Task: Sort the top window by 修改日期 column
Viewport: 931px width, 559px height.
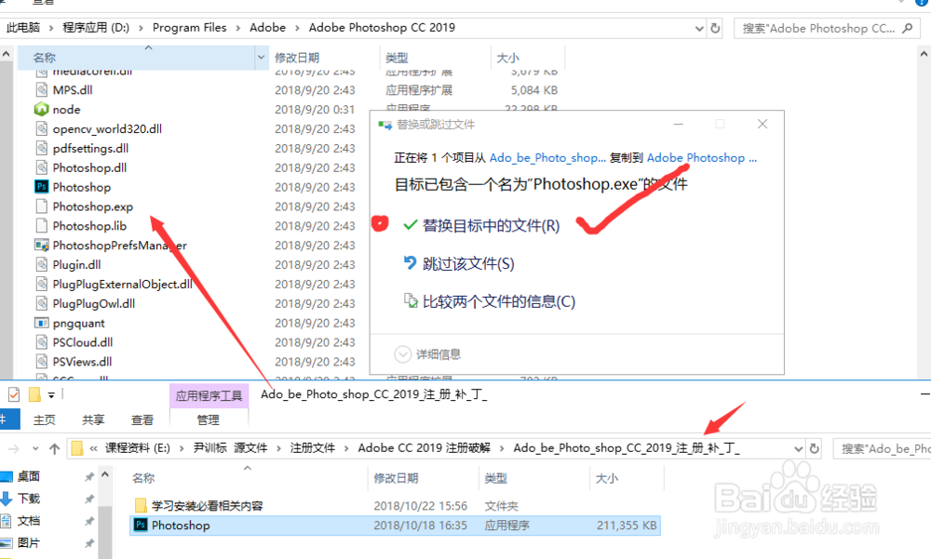Action: [297, 58]
